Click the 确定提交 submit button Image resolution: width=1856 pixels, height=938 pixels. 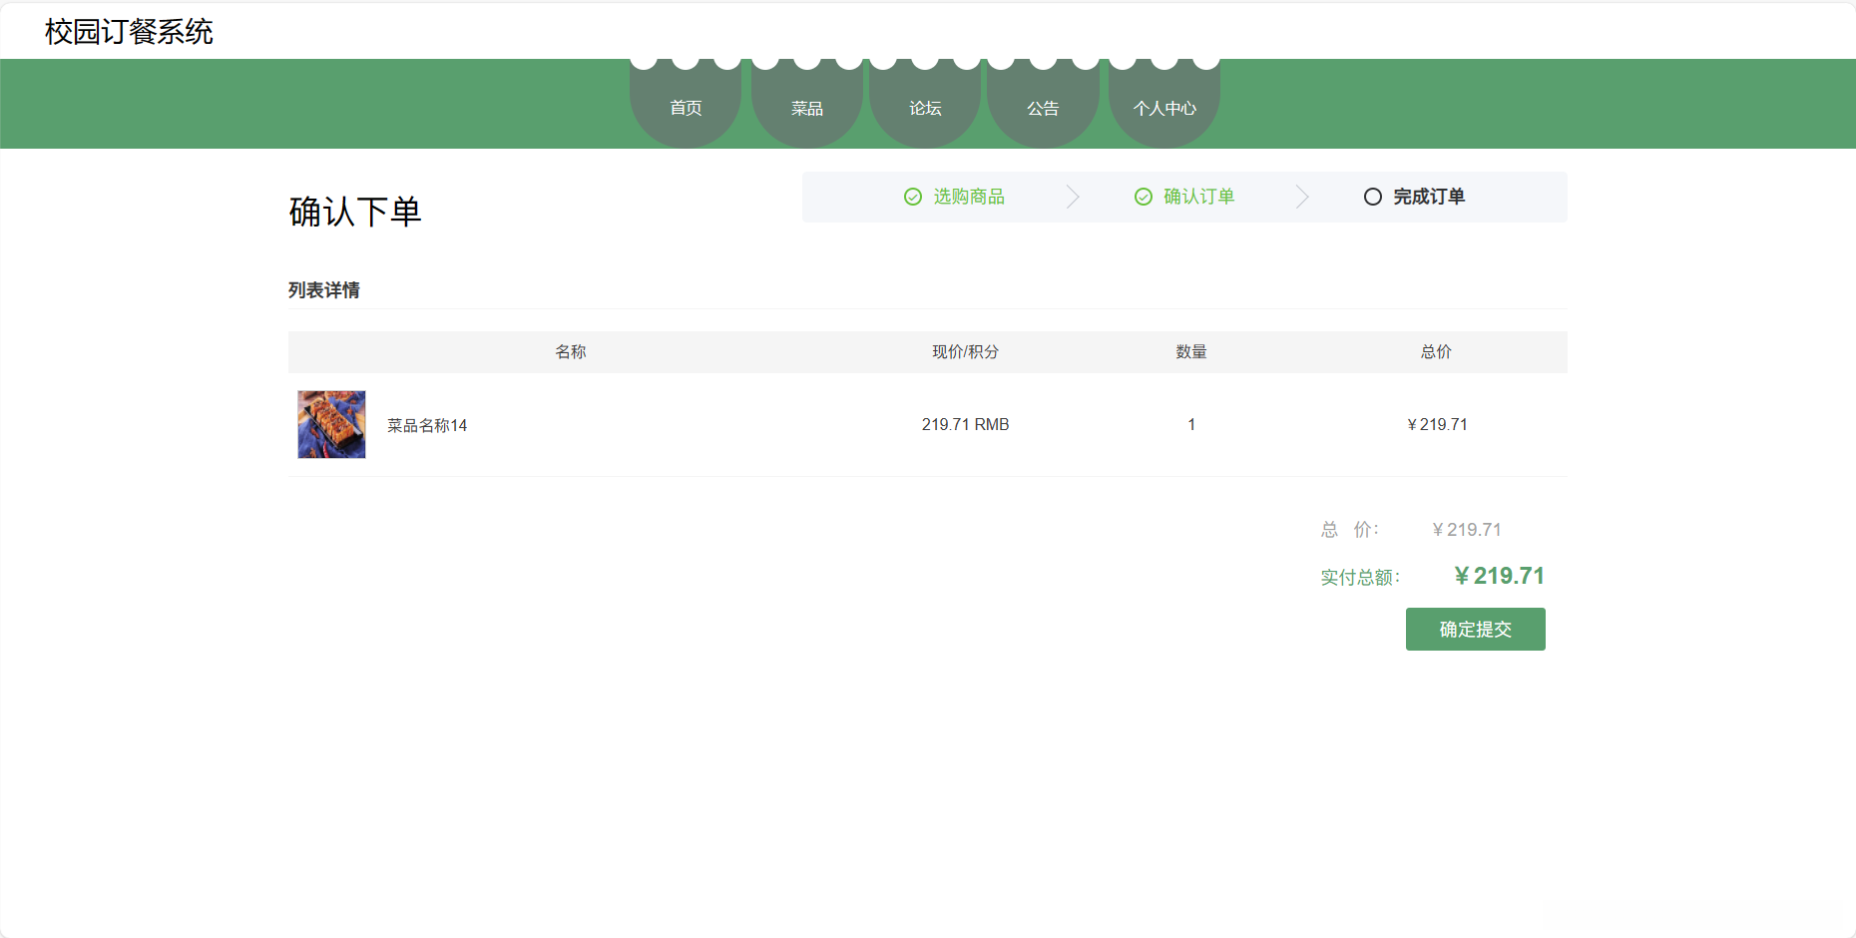tap(1475, 629)
